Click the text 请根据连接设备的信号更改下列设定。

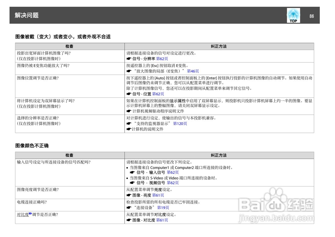click(159, 162)
